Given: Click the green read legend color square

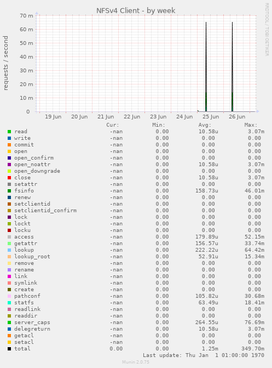Looking at the screenshot, I should [x=9, y=132].
